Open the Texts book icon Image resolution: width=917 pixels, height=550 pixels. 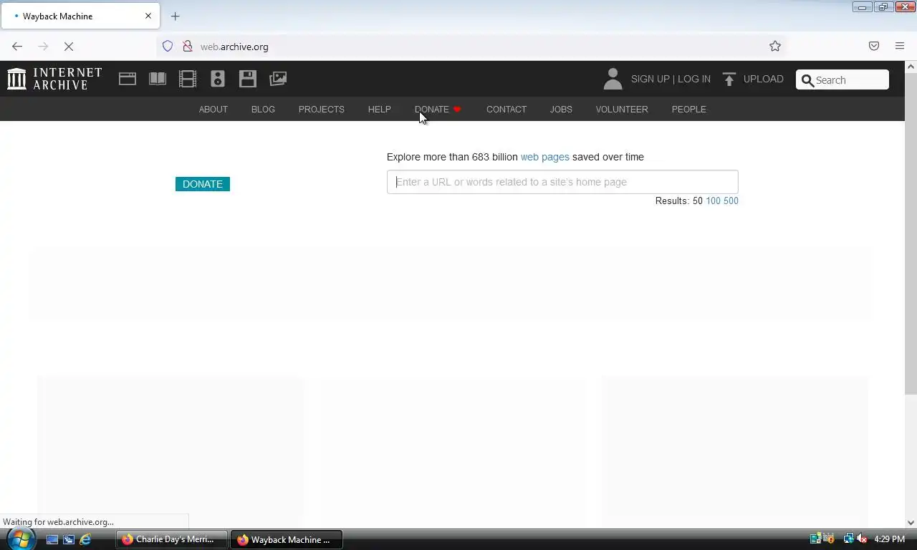tap(158, 79)
